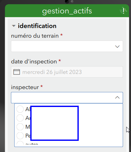Choose the radio option starting with "M"
Screen dimensions: 131x152
pos(20,127)
